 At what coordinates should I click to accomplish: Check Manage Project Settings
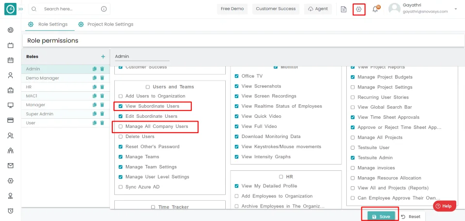(x=353, y=87)
